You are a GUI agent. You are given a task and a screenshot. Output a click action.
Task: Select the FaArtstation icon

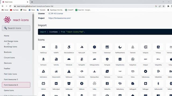(44, 71)
